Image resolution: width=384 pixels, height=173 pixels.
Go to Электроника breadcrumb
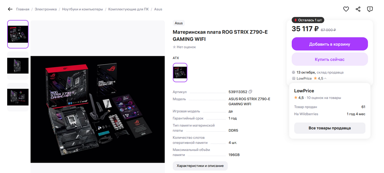(x=46, y=9)
